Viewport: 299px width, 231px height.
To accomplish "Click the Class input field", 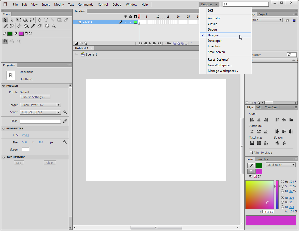I will (x=40, y=121).
